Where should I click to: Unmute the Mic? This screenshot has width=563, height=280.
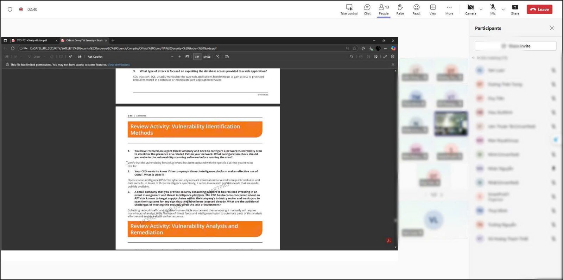[x=493, y=9]
